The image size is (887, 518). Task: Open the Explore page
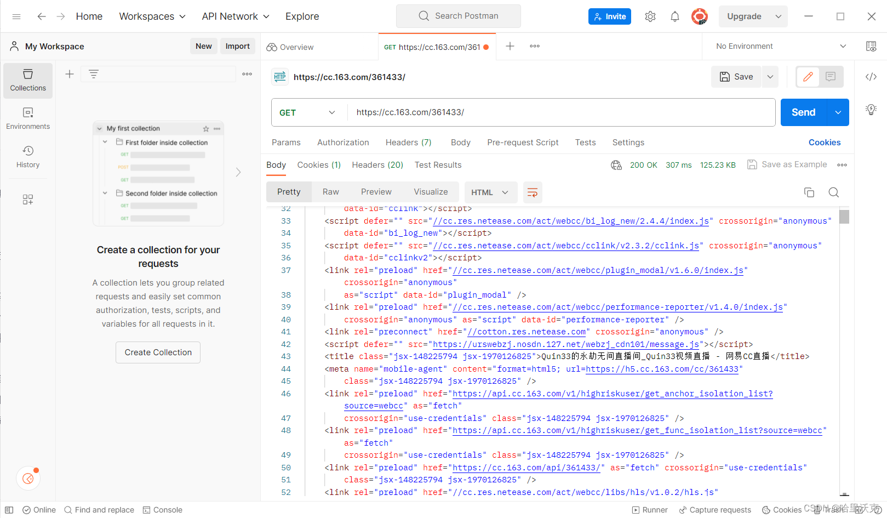pos(302,16)
